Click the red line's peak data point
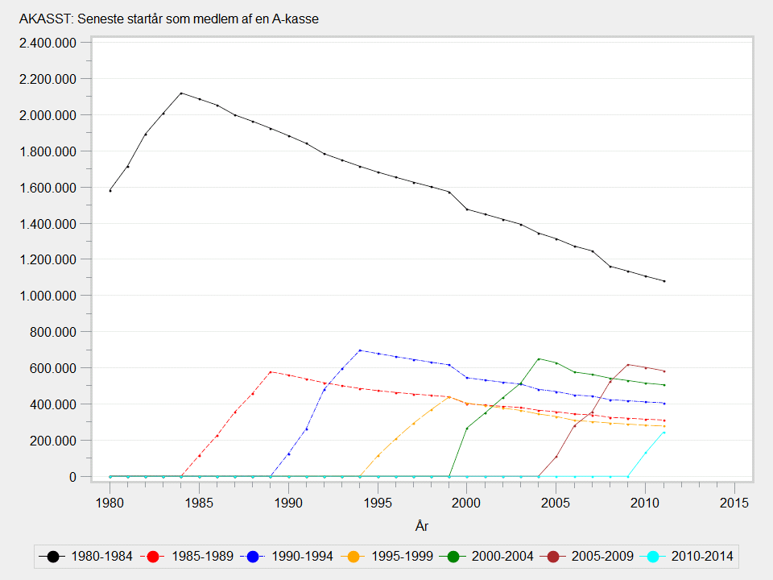 pyautogui.click(x=271, y=371)
